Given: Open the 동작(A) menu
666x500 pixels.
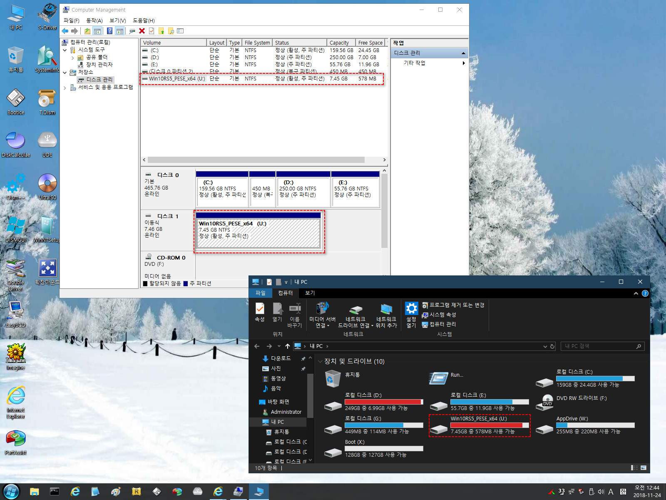Looking at the screenshot, I should coord(94,20).
